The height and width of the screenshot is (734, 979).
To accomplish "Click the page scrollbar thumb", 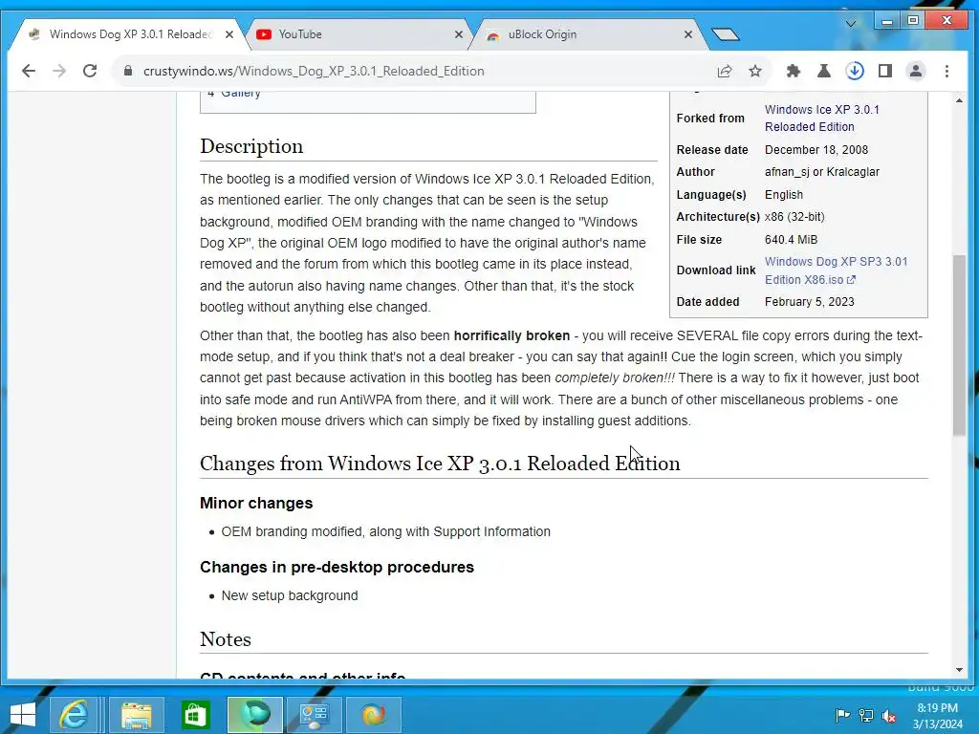I will [x=959, y=344].
